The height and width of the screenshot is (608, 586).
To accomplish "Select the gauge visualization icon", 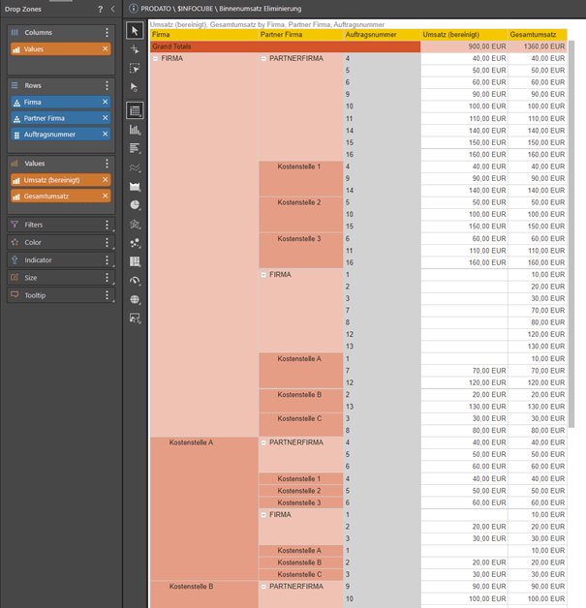I will [135, 281].
